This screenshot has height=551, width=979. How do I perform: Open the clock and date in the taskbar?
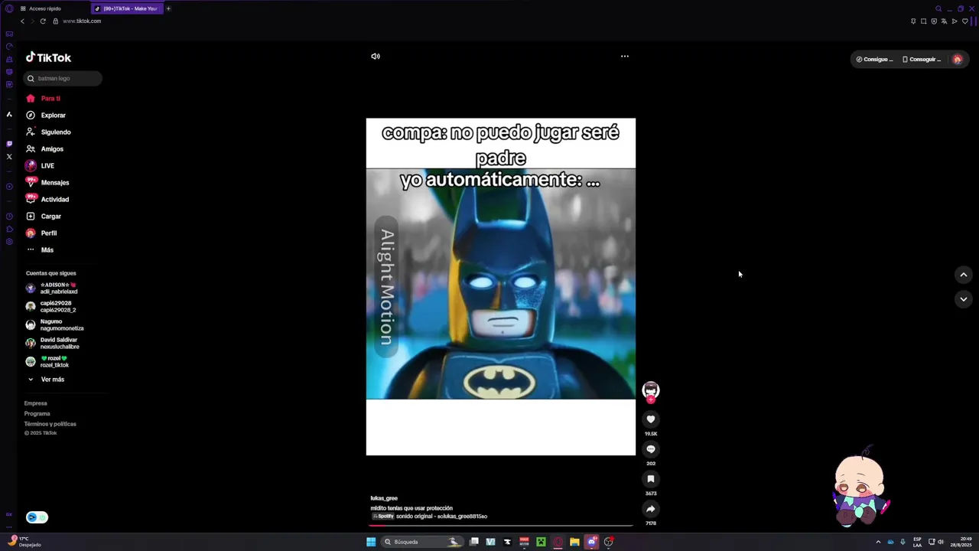(961, 542)
